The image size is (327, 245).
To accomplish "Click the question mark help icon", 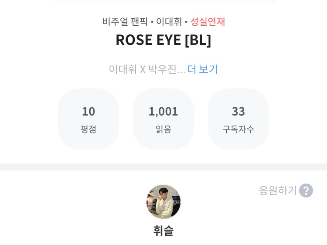I will [306, 191].
